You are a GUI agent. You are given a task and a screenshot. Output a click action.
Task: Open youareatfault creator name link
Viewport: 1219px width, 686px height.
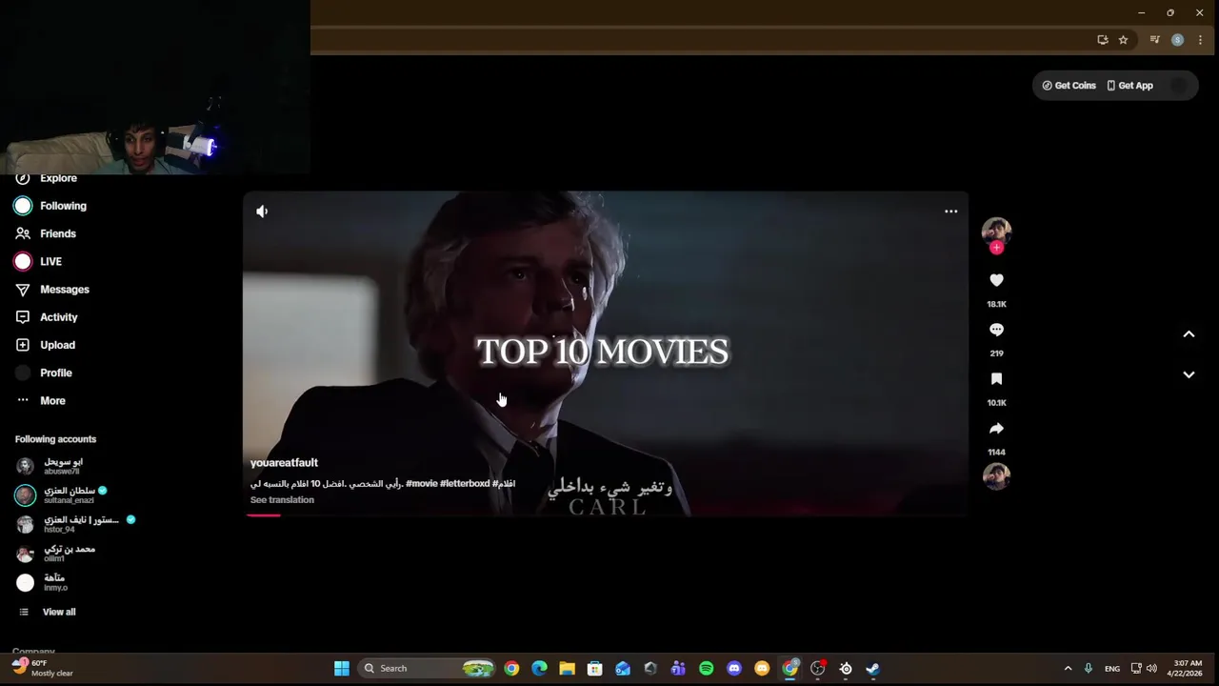(284, 463)
